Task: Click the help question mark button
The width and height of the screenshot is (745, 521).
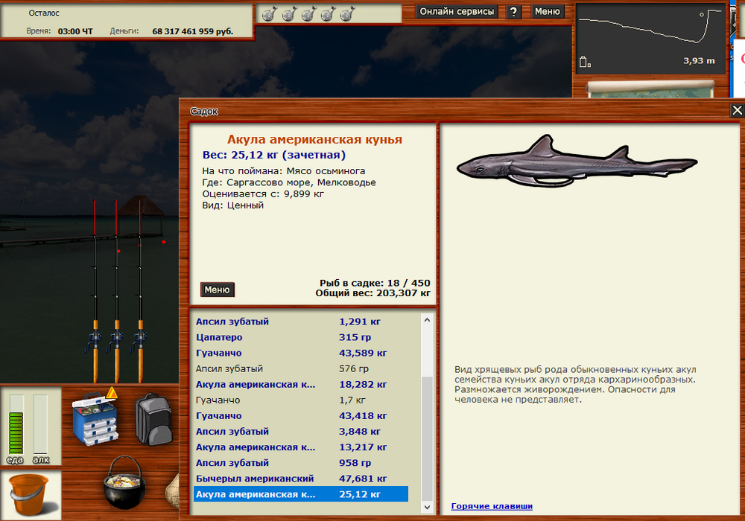Action: click(514, 12)
